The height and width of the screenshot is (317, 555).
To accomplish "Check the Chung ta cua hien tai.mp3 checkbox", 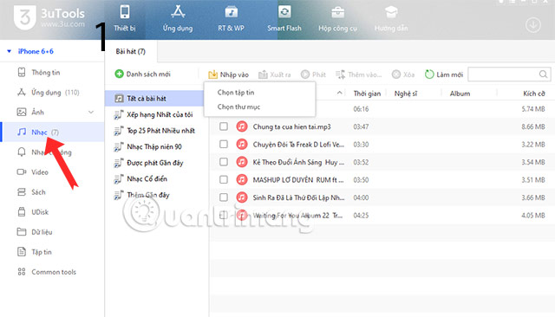I will pyautogui.click(x=224, y=126).
